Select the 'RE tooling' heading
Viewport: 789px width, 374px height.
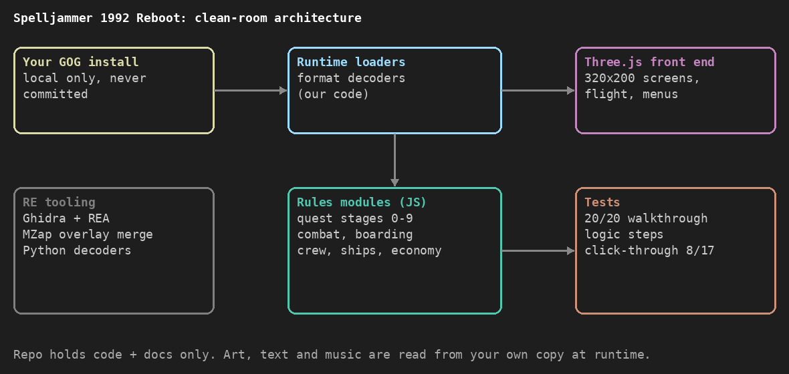[59, 202]
